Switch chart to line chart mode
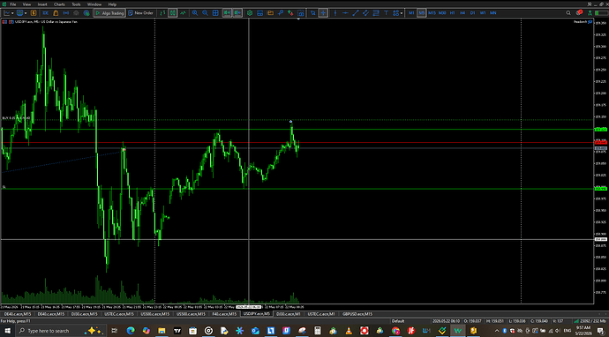609x337 pixels. coord(183,13)
